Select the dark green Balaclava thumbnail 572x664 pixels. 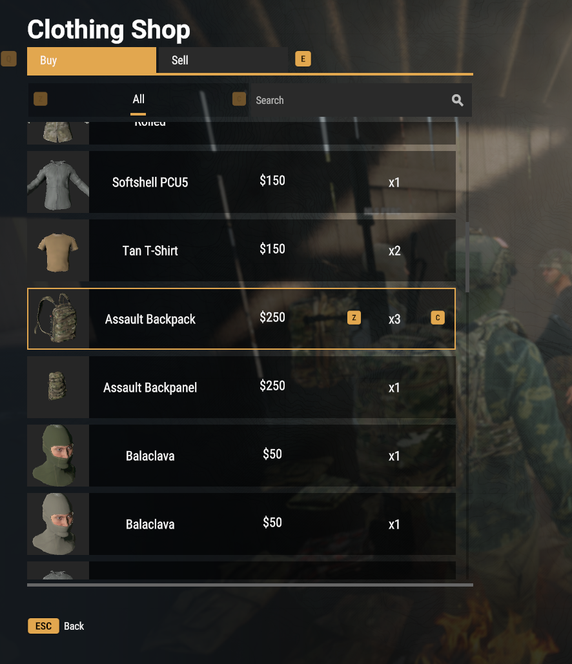point(58,456)
